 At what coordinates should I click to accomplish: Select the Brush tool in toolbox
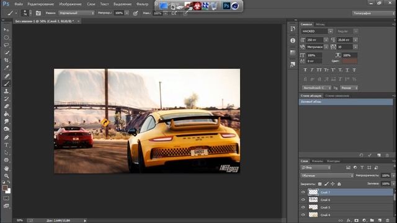(x=6, y=84)
